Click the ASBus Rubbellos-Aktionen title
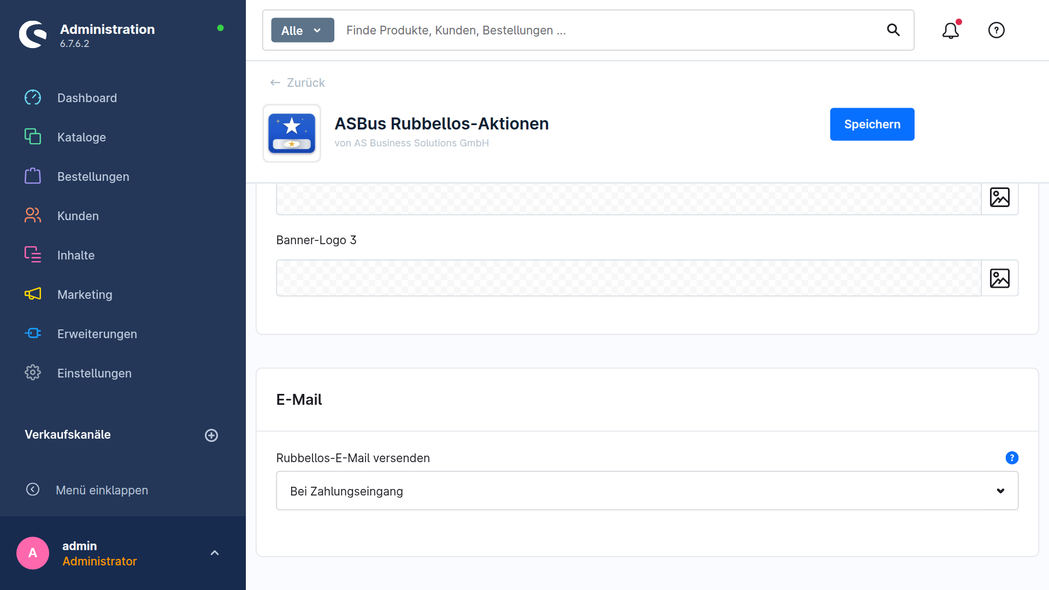The height and width of the screenshot is (590, 1049). tap(441, 123)
